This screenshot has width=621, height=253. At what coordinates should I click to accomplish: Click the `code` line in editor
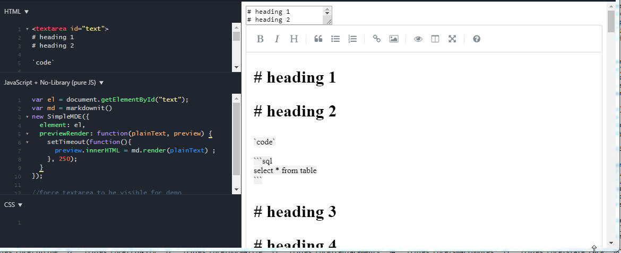click(x=264, y=142)
